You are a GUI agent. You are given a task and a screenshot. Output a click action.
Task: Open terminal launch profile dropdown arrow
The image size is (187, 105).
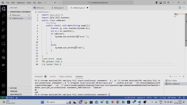(173, 76)
